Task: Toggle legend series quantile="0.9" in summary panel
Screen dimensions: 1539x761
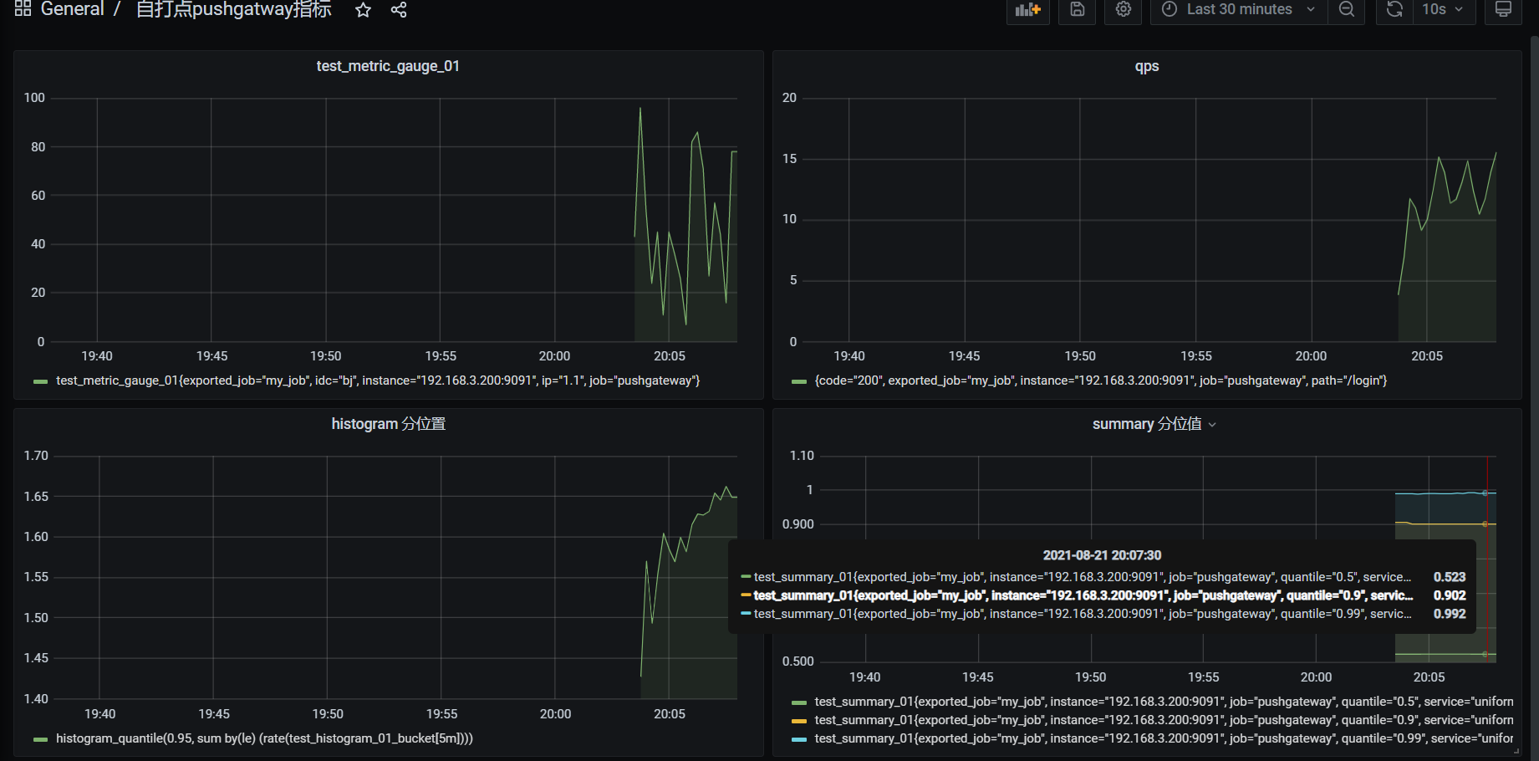Action: click(x=1164, y=720)
